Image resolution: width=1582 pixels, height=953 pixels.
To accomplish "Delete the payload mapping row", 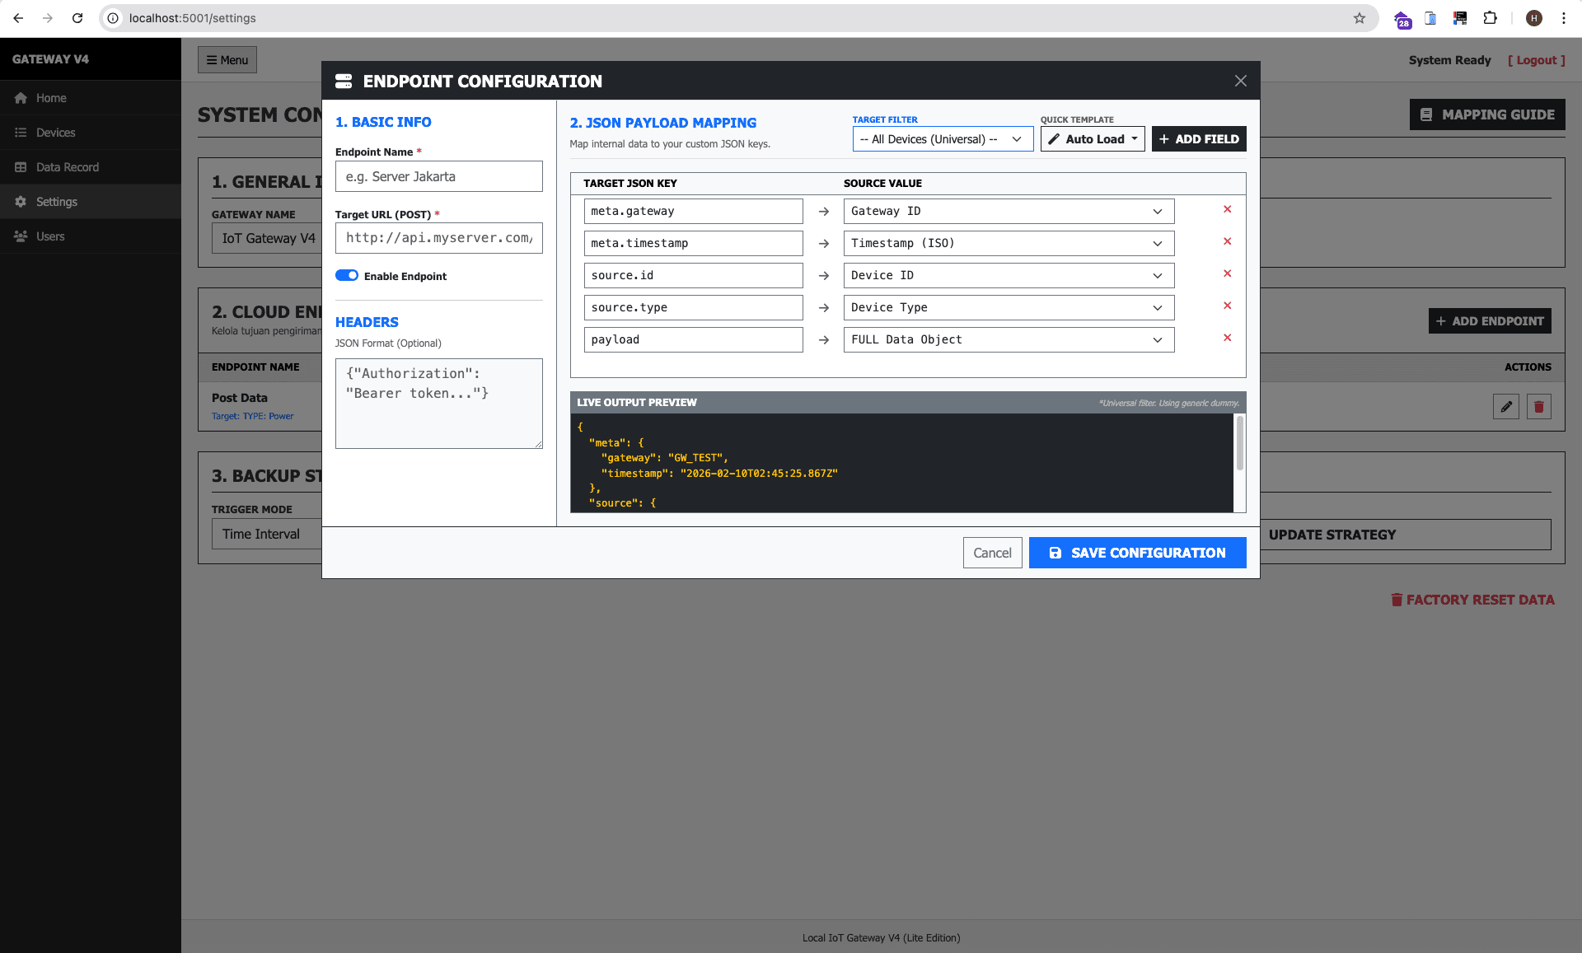I will tap(1227, 339).
